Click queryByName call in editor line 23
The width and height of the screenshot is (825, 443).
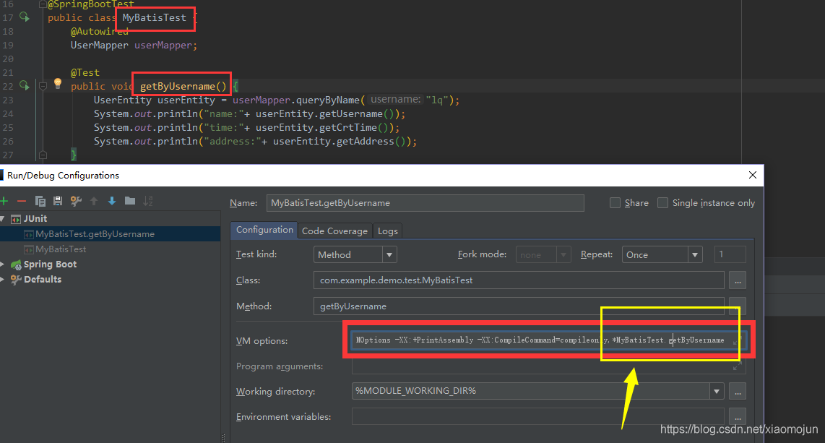coord(328,100)
